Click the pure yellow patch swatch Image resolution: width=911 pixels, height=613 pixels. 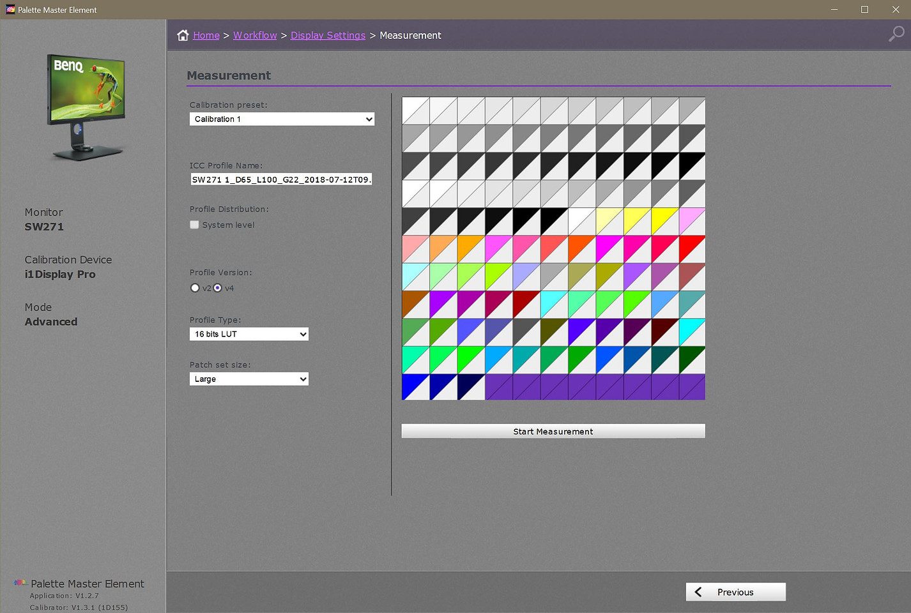(664, 222)
